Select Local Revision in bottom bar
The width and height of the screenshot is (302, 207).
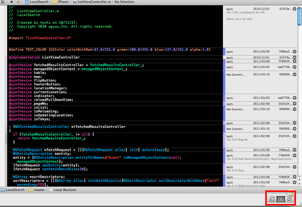(65, 190)
